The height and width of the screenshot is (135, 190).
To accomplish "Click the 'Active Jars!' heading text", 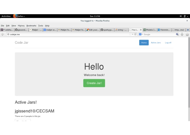I will tap(26, 102).
